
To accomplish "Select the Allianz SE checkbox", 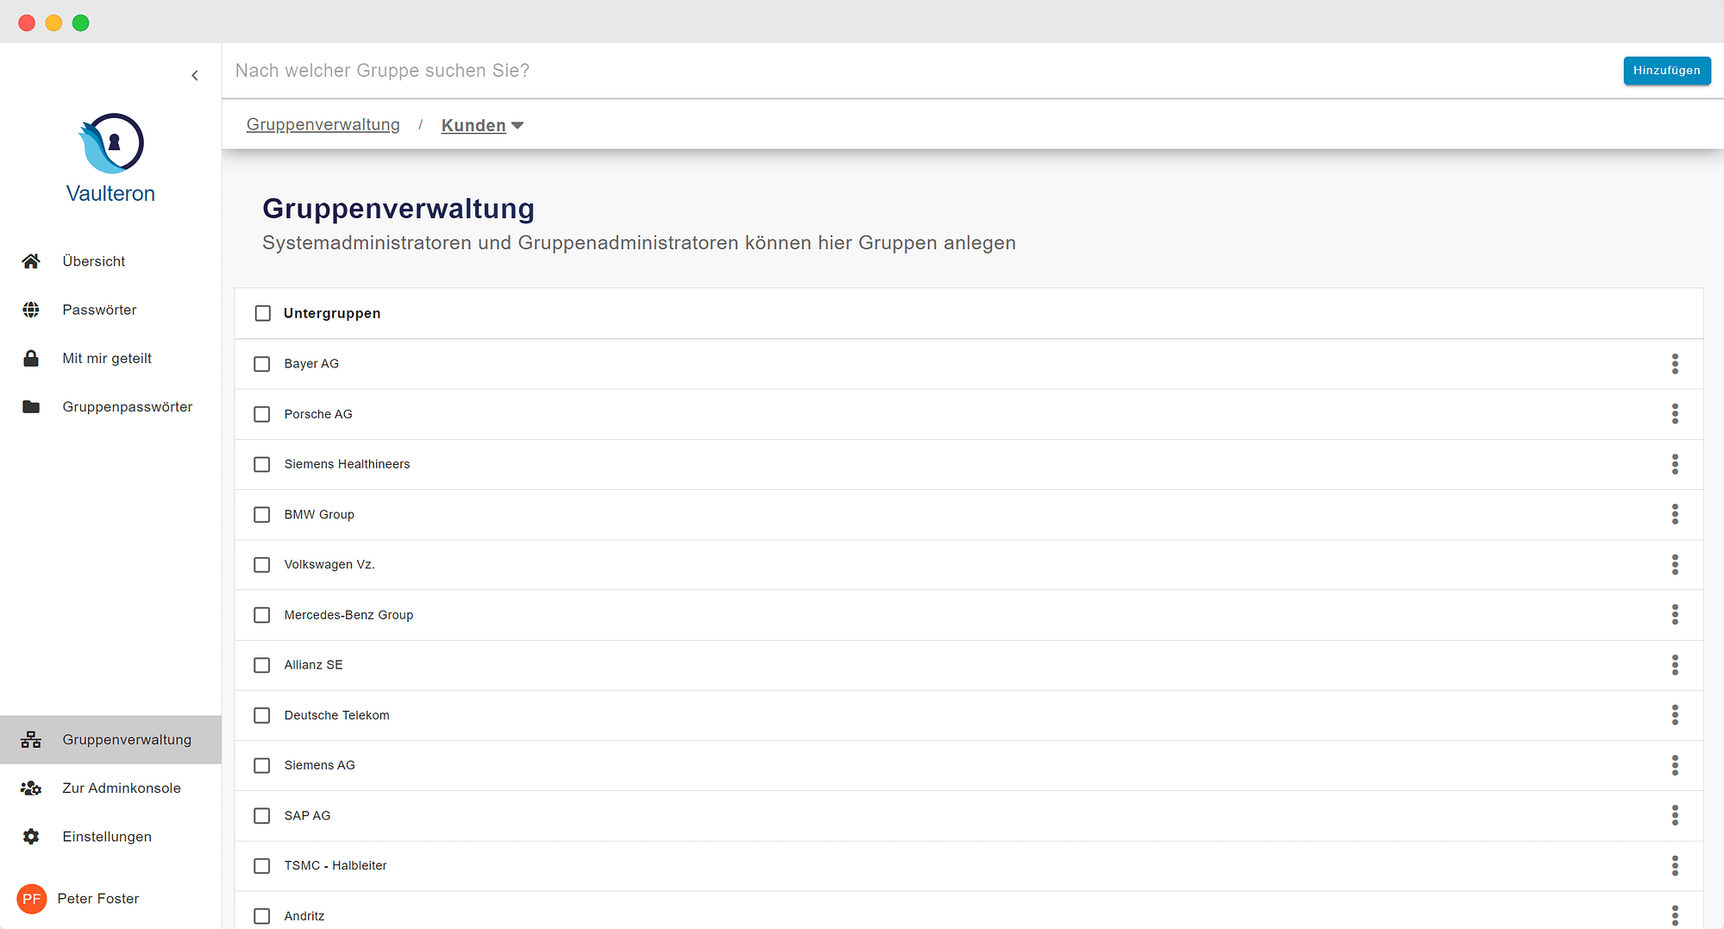I will click(x=262, y=665).
